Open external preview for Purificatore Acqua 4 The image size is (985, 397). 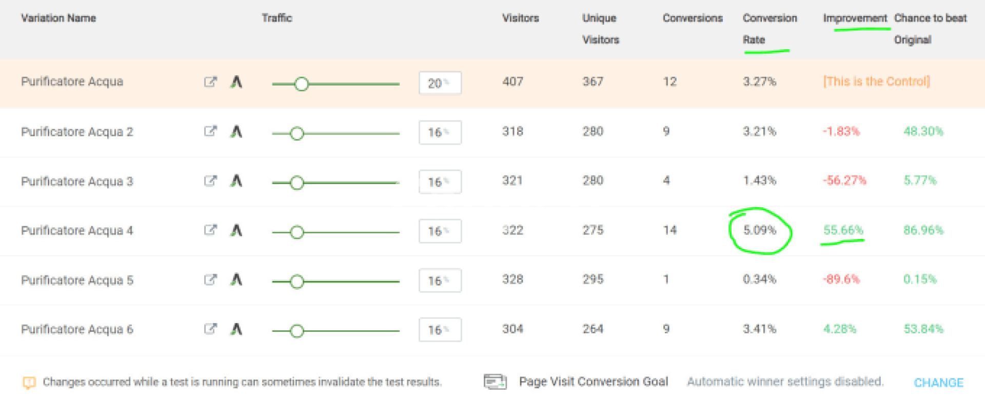click(x=210, y=230)
